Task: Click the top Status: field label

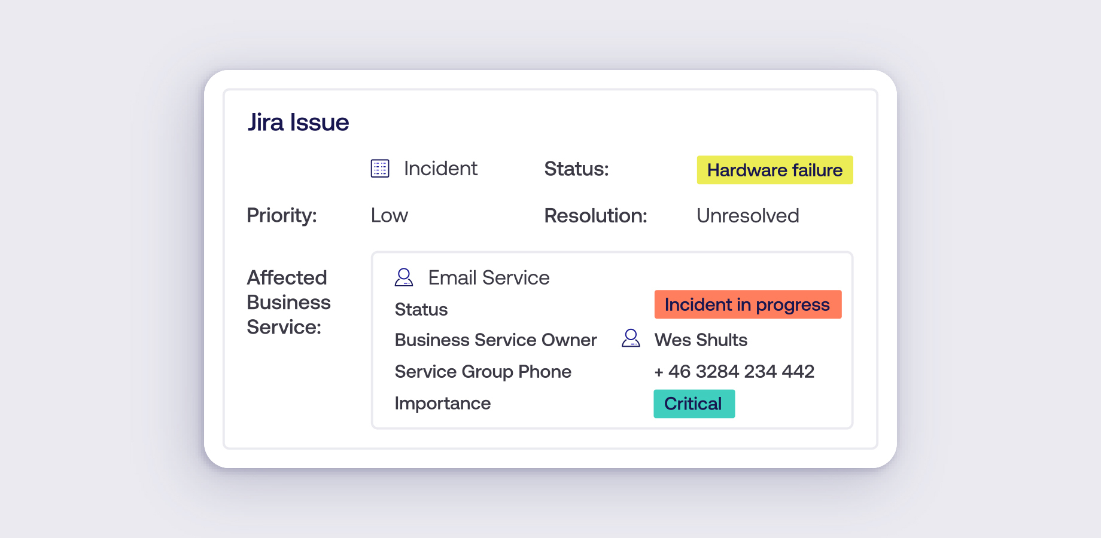Action: click(x=576, y=169)
